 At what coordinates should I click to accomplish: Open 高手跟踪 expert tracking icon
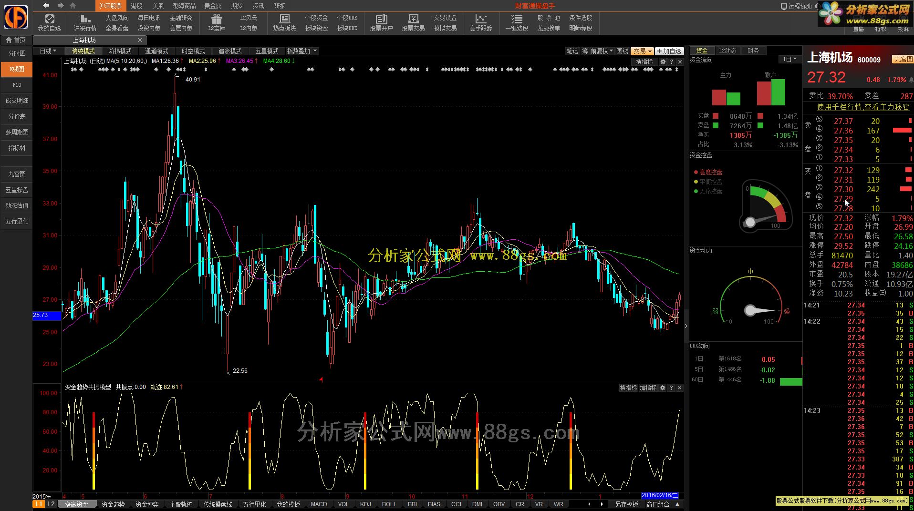point(481,22)
